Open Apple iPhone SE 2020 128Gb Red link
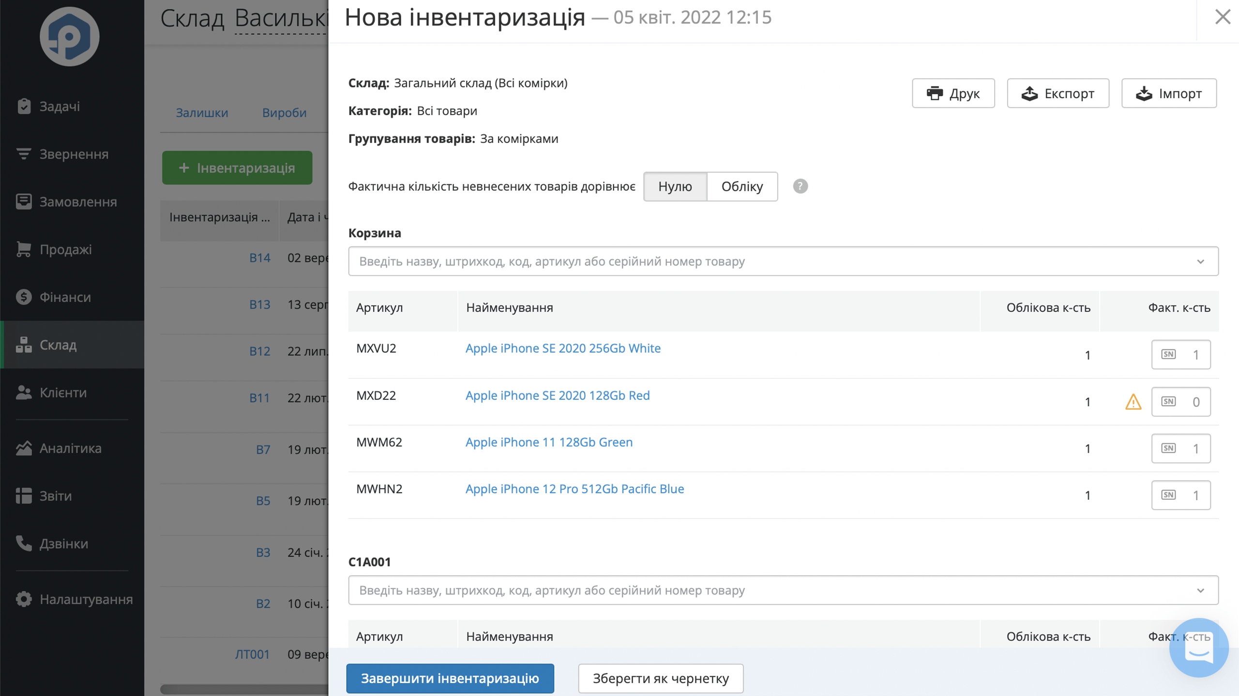 tap(558, 395)
